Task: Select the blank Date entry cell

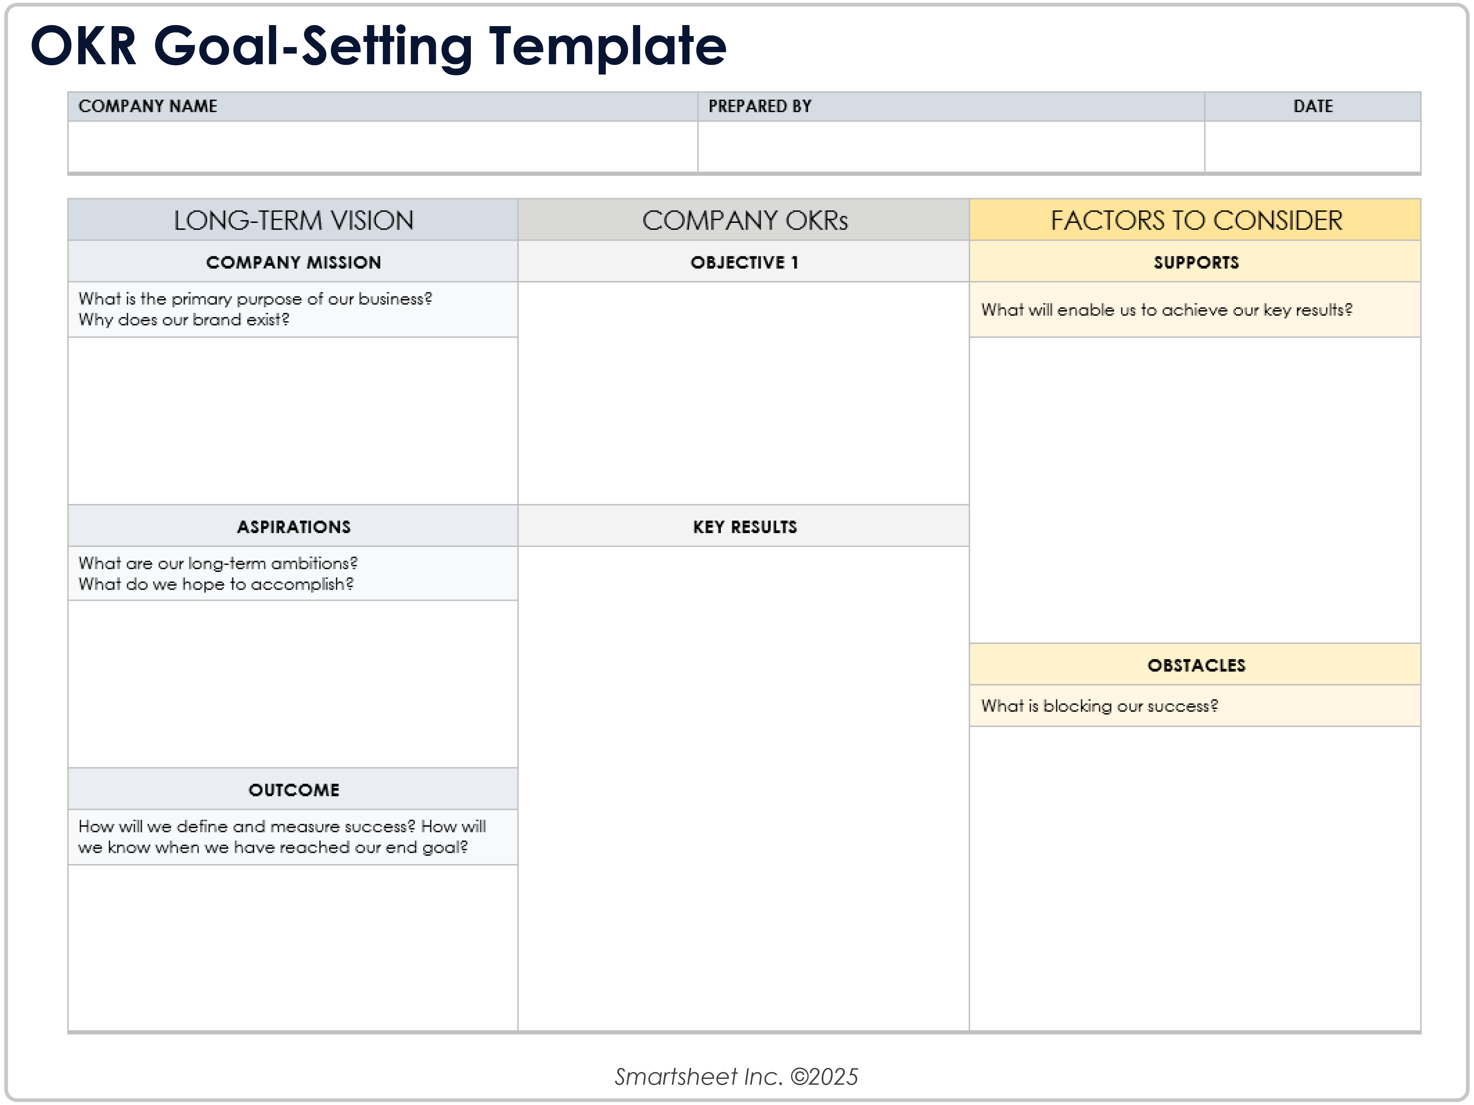Action: pos(1312,147)
